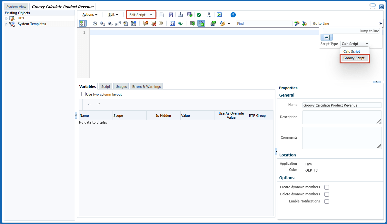Screen dimensions: 387x224
Task: Validate the script using the green check icon
Action: point(199,14)
